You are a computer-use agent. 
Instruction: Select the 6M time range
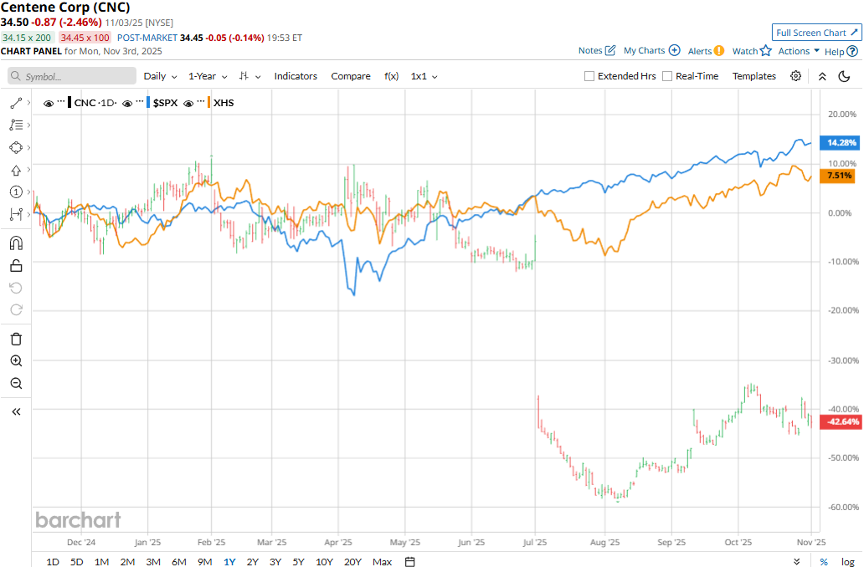coord(178,561)
